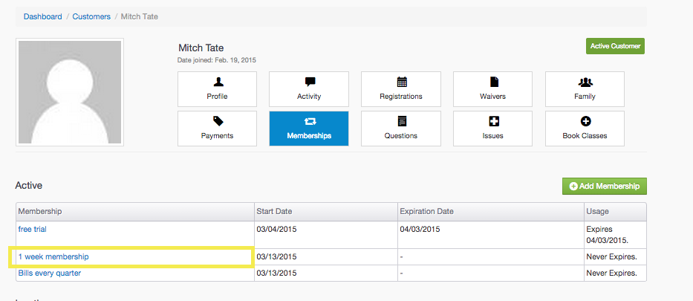Click the customer profile photo placeholder
This screenshot has height=301, width=693.
(70, 92)
